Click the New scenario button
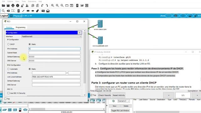 pos(115,106)
